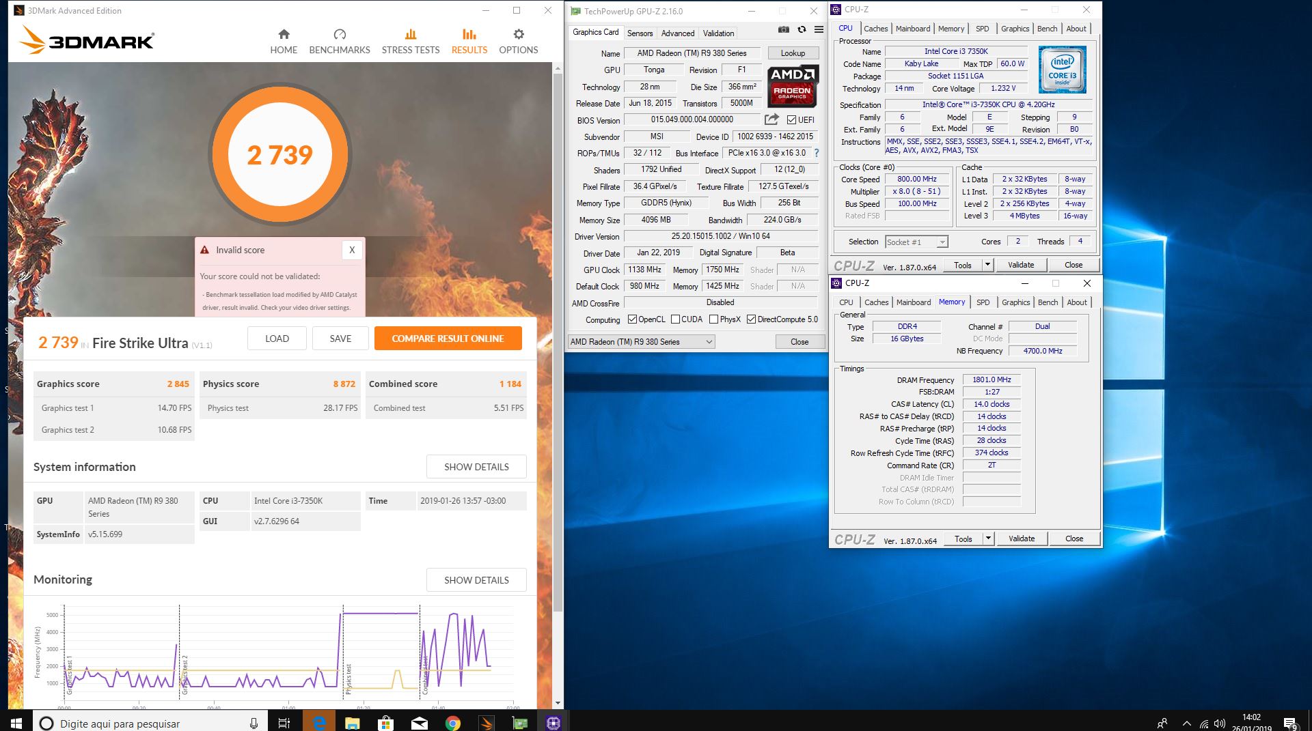Switch to the Validation tab in GPU-Z

(718, 33)
